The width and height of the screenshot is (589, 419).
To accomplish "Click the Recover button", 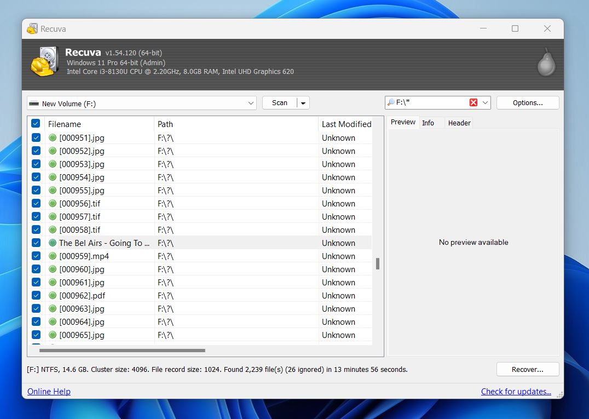I will tap(527, 369).
